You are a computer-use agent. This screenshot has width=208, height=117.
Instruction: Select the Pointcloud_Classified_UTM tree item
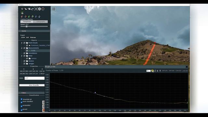[x=40, y=45]
